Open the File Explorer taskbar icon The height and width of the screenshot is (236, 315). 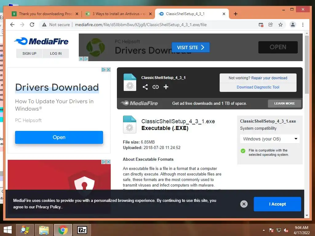click(x=44, y=230)
